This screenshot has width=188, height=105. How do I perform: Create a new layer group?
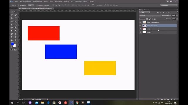[x=168, y=99]
